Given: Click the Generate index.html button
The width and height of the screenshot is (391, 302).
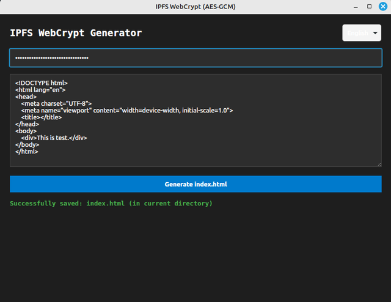Looking at the screenshot, I should coord(195,184).
